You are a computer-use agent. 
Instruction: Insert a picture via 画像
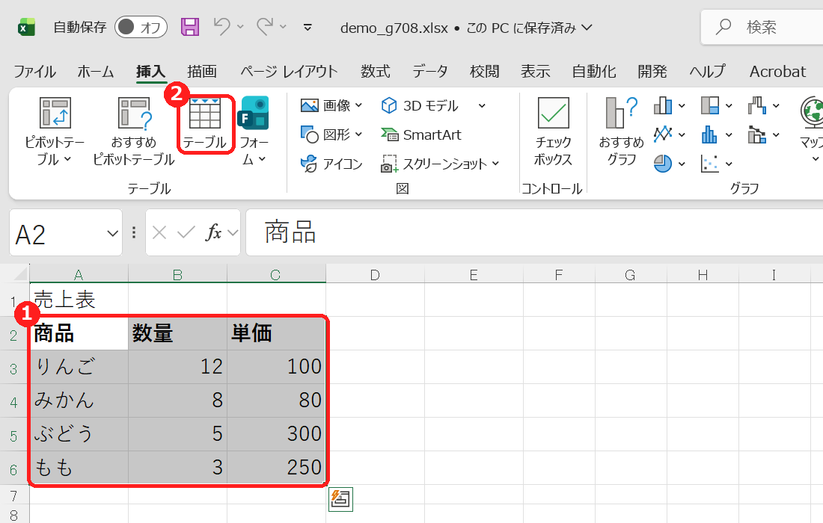[331, 106]
